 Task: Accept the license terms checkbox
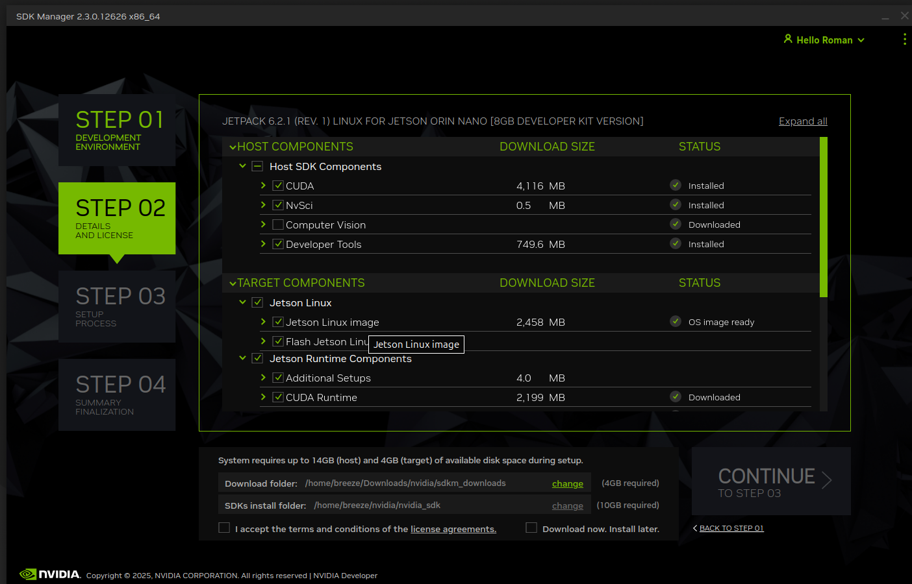click(224, 528)
